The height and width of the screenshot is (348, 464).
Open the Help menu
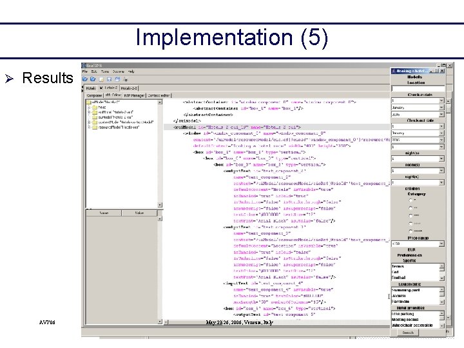pyautogui.click(x=131, y=72)
